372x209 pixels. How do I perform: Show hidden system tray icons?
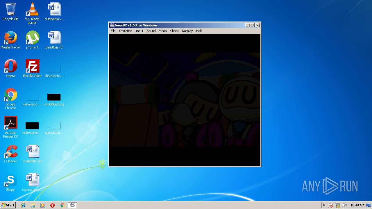(x=324, y=205)
